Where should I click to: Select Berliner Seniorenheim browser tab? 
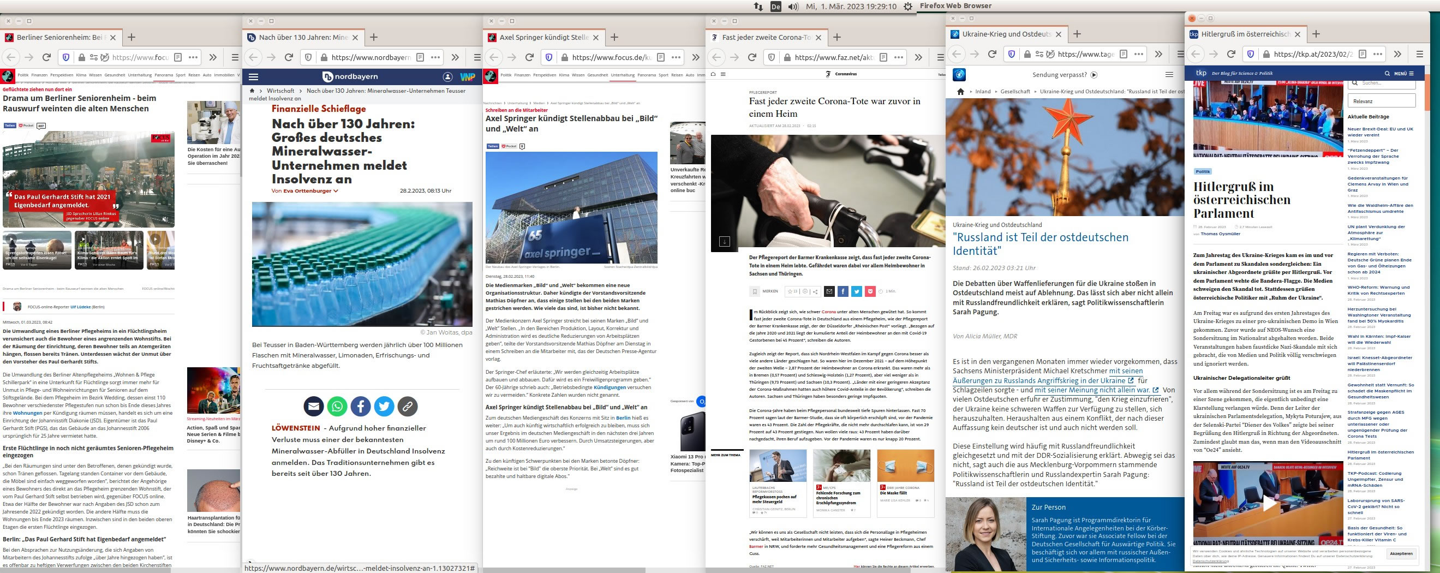(61, 38)
